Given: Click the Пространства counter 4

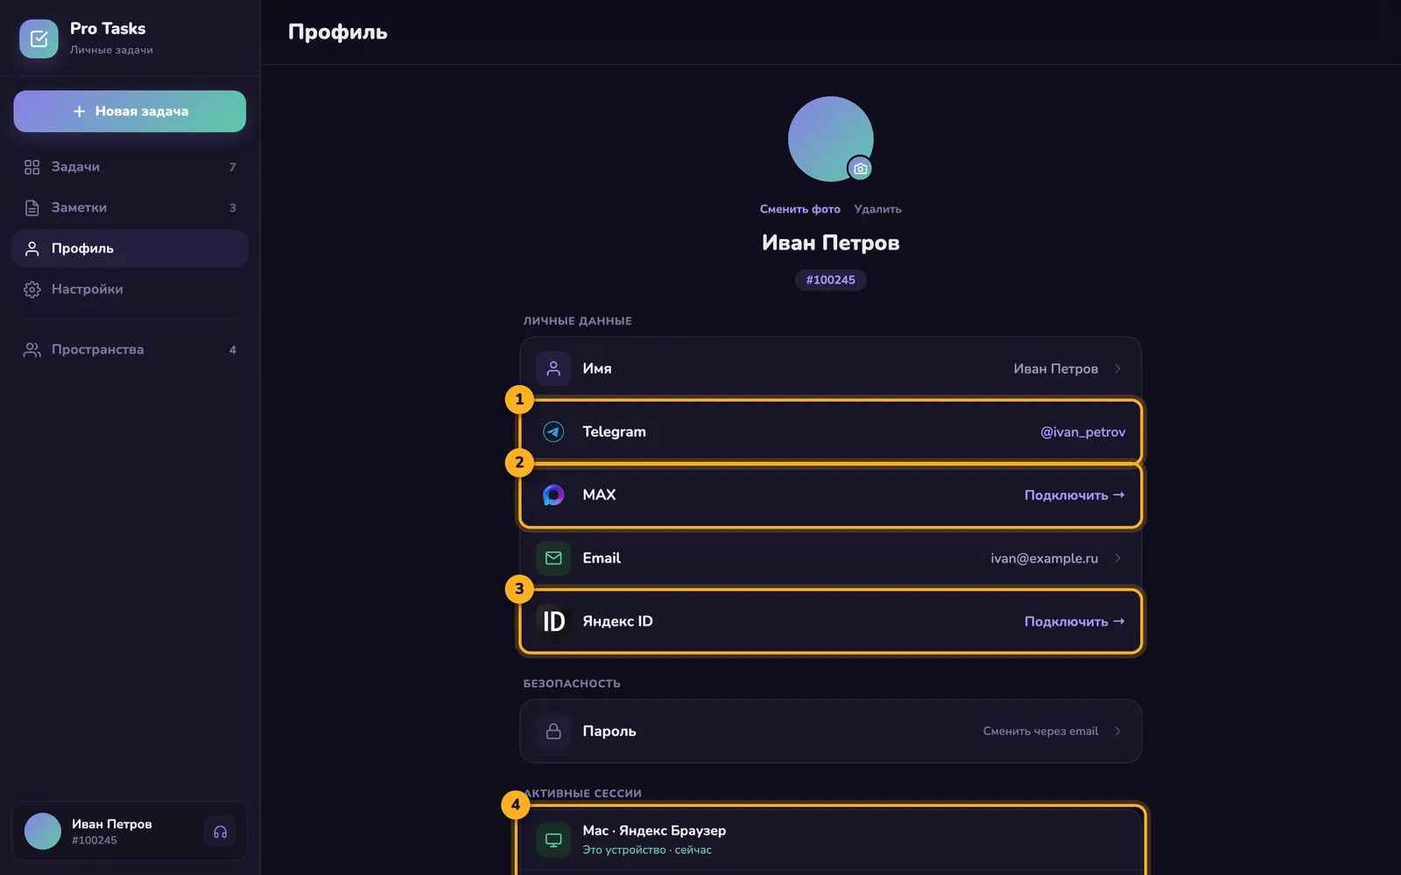Looking at the screenshot, I should [x=233, y=350].
